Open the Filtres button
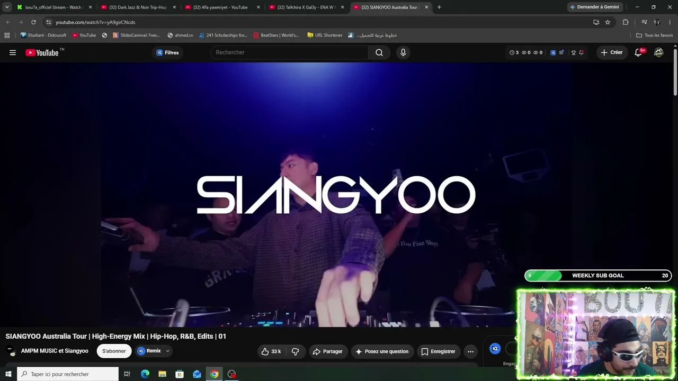Screen dimensions: 678x381 167,52
